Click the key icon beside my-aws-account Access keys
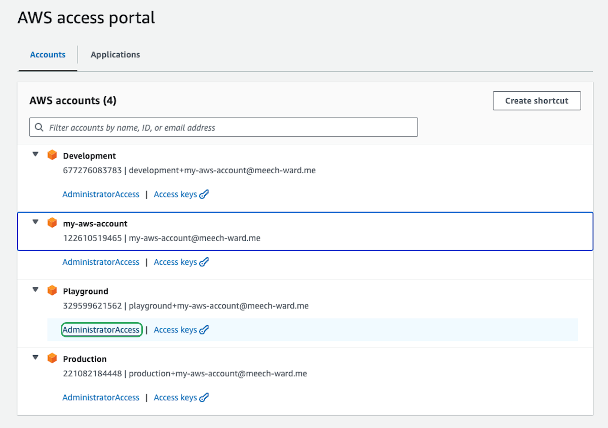 click(204, 262)
